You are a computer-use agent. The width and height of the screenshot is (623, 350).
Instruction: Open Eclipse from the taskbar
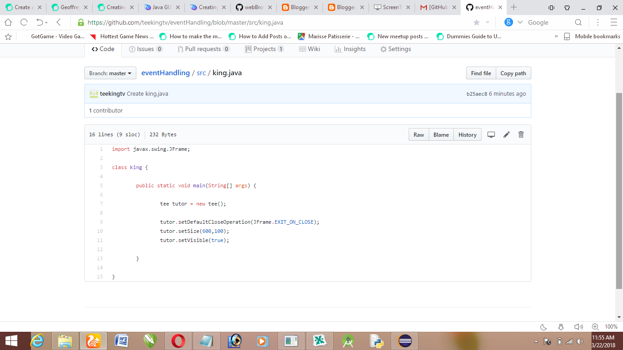click(405, 341)
